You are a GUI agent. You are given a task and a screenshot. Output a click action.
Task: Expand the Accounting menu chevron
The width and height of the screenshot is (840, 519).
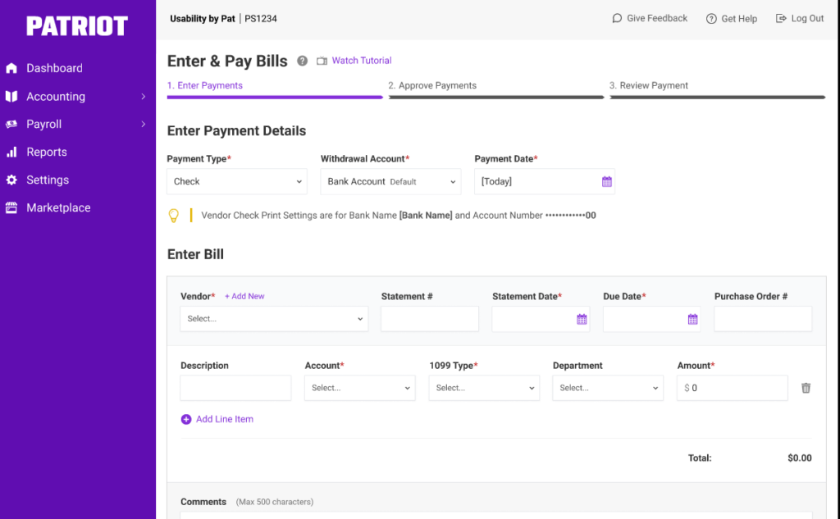coord(143,97)
